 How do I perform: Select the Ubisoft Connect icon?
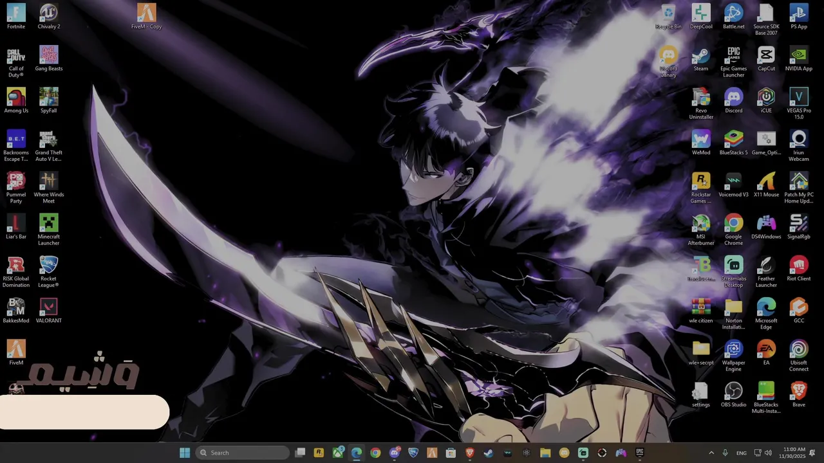(799, 356)
